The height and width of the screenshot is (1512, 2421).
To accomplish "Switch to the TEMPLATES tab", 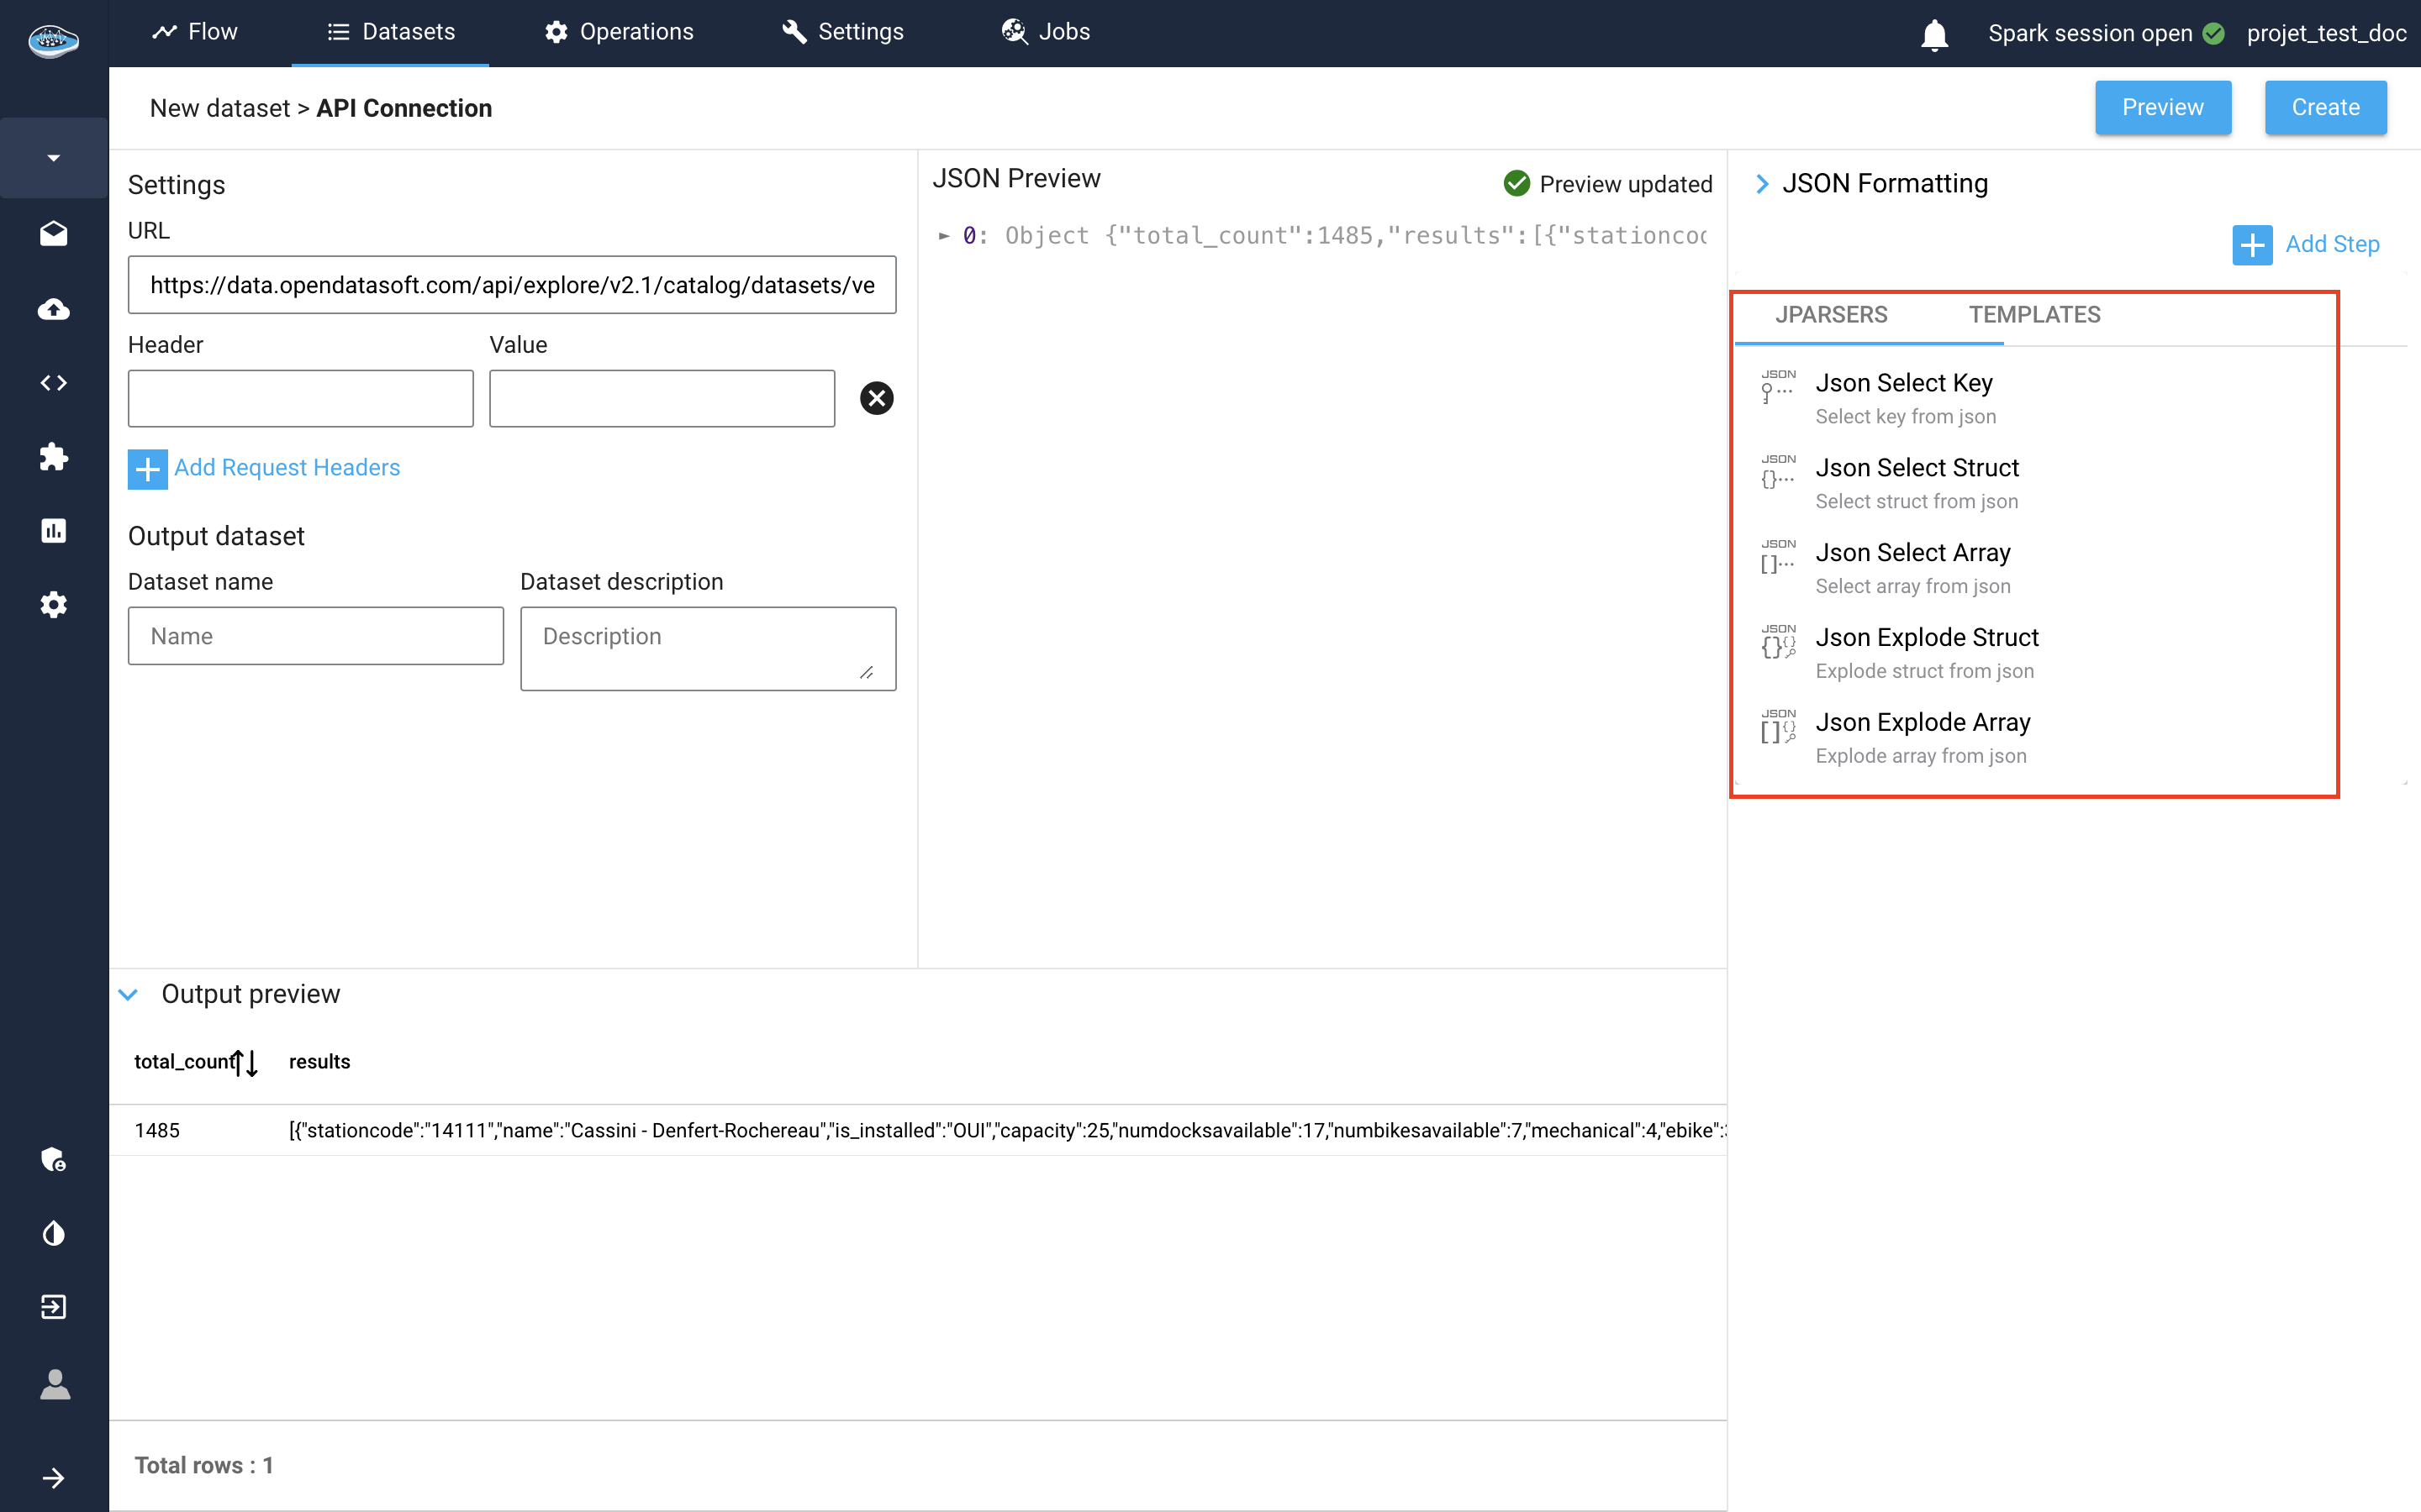I will click(2033, 315).
